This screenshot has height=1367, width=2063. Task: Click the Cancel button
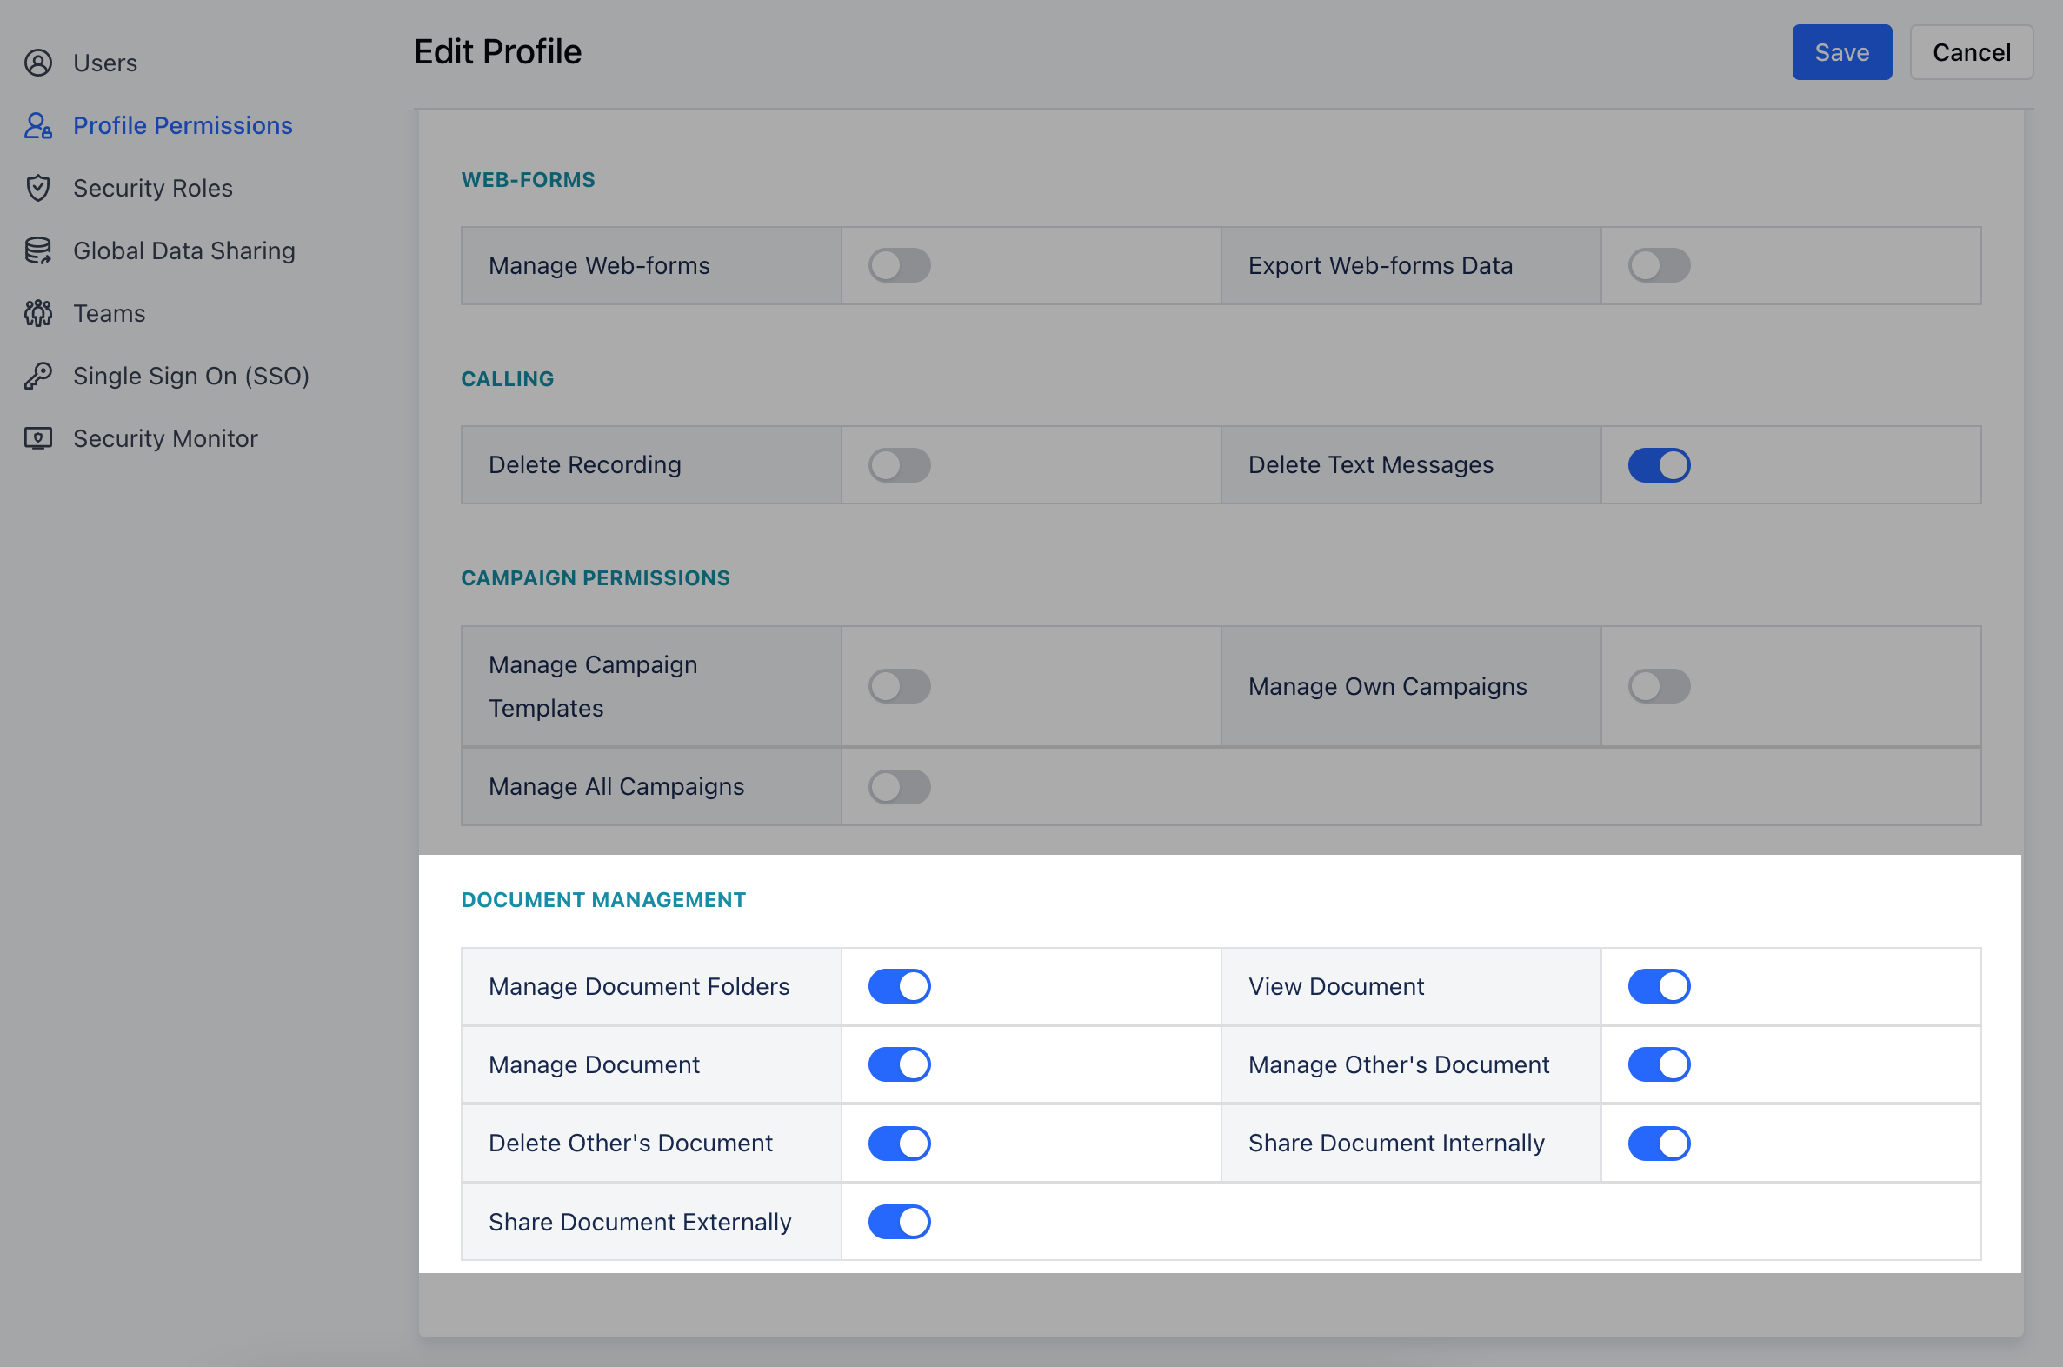click(1972, 52)
